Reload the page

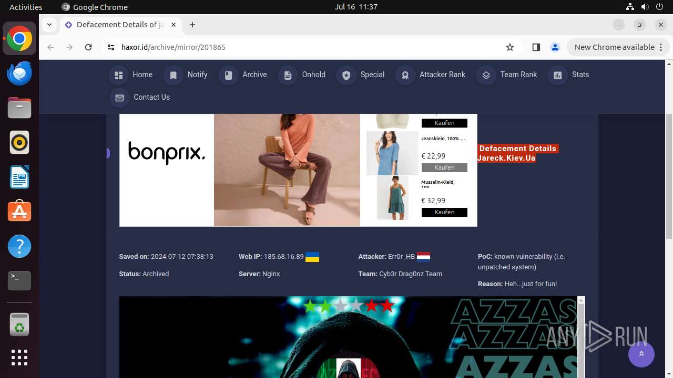88,47
